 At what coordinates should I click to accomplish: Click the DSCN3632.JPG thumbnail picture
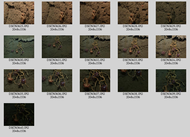click(x=95, y=47)
